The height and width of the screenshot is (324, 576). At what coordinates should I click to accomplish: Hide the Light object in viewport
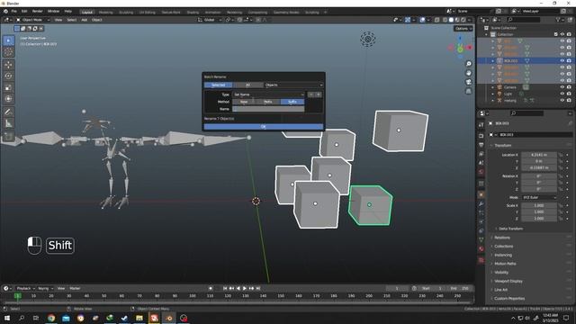pos(562,94)
